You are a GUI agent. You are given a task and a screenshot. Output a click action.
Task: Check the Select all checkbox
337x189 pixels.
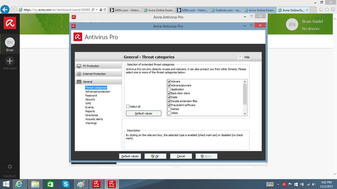(128, 107)
